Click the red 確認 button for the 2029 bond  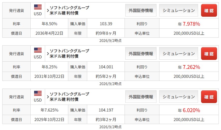[209, 97]
